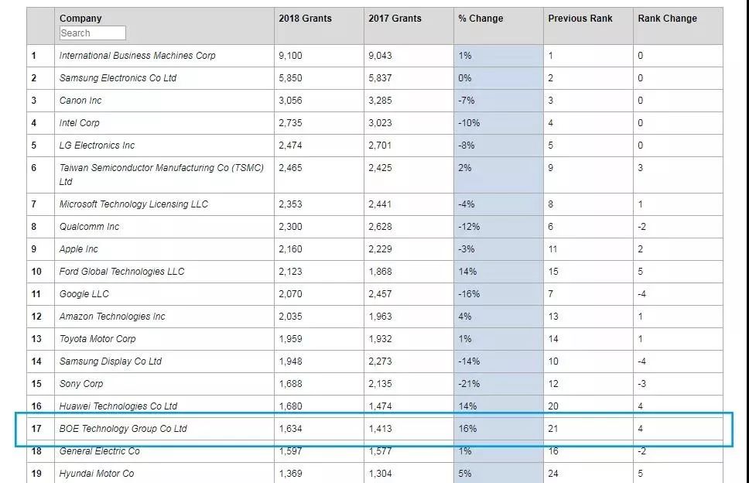Image resolution: width=749 pixels, height=483 pixels.
Task: Select Ford Global Technologies LLC entry
Action: (121, 272)
